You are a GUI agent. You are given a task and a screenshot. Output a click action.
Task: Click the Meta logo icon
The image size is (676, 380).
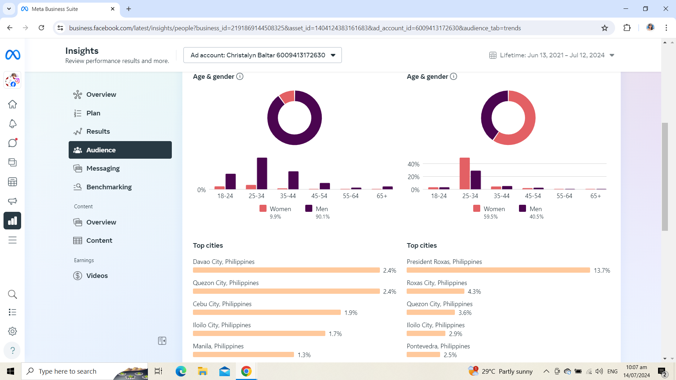13,55
